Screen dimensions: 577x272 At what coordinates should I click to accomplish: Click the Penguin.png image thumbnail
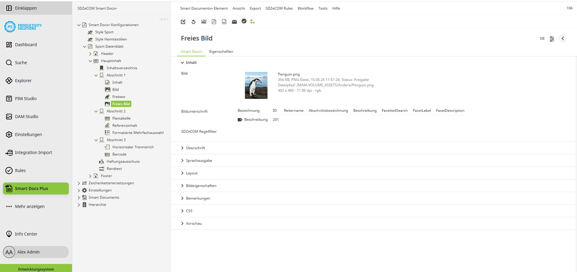coord(256,85)
